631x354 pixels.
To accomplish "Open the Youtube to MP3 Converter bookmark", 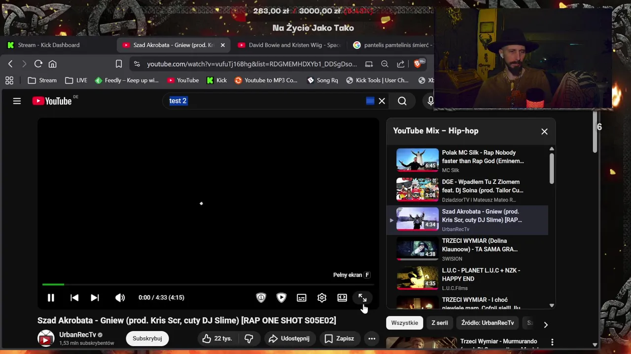I will (x=266, y=80).
